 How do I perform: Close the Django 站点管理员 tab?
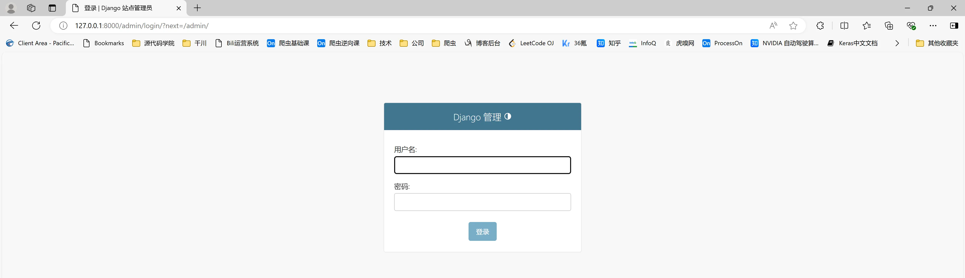point(179,8)
